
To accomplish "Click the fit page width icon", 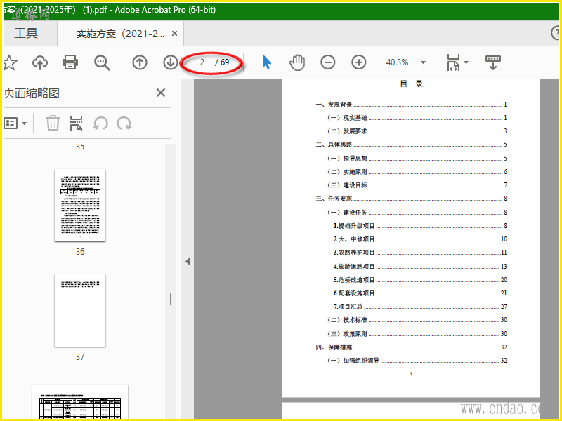I will pos(453,62).
